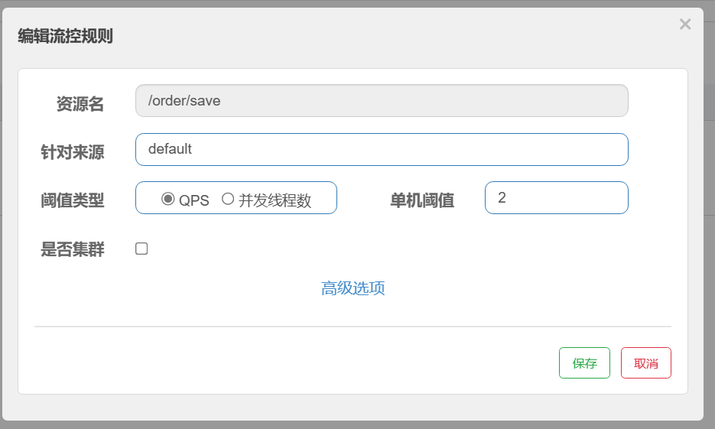Click the 并发线程数 option label text
Screen dimensions: 715x429
(x=275, y=200)
